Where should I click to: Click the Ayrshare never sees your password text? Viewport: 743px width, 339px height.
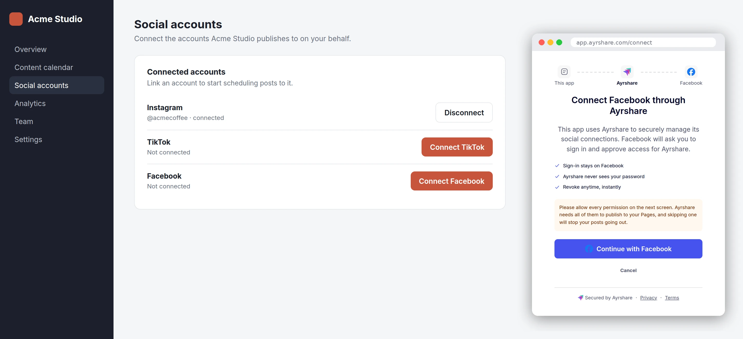tap(603, 176)
